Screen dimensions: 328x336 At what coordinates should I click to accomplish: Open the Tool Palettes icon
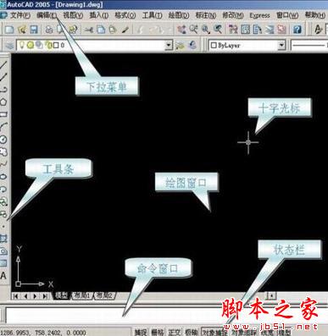257,30
